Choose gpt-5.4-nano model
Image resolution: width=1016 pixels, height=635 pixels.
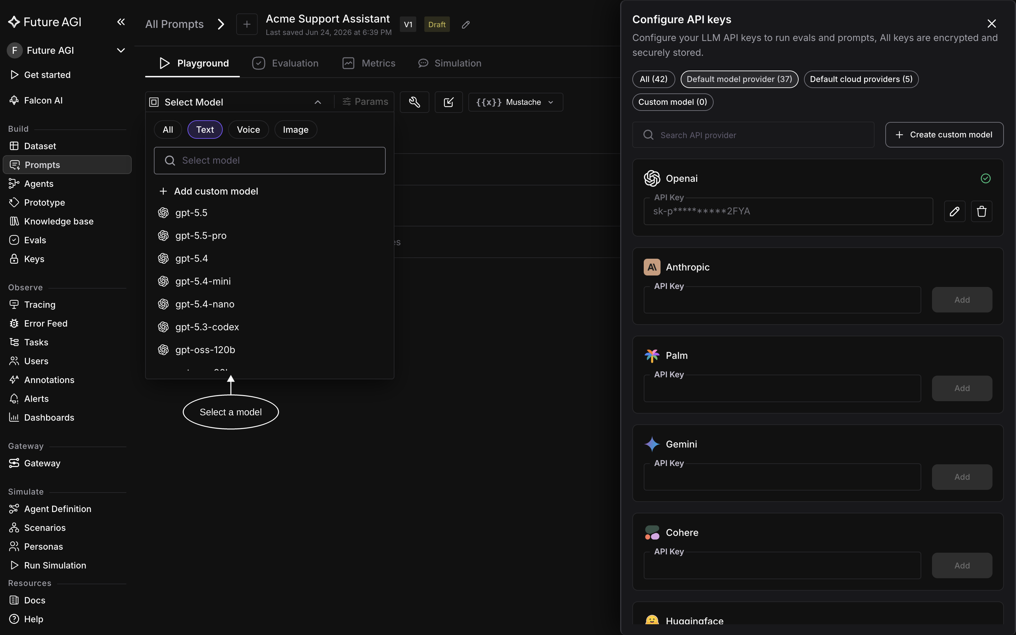[x=269, y=304]
